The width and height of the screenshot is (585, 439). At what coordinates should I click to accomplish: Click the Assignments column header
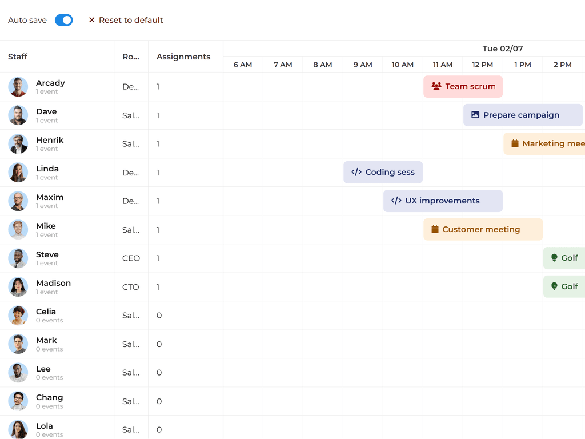pos(183,57)
